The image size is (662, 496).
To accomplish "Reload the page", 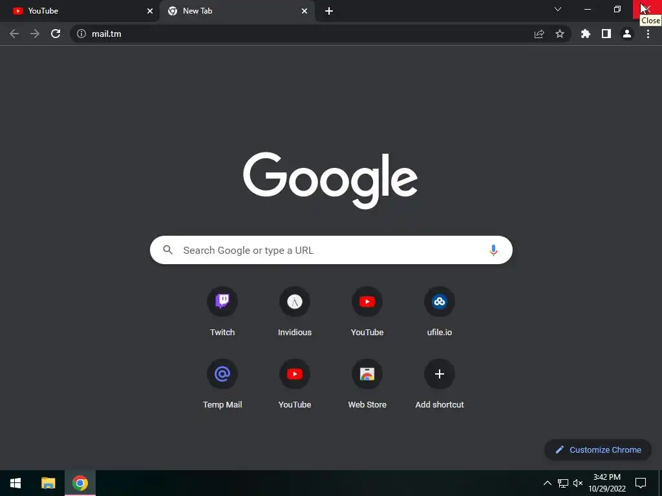I will click(x=56, y=34).
